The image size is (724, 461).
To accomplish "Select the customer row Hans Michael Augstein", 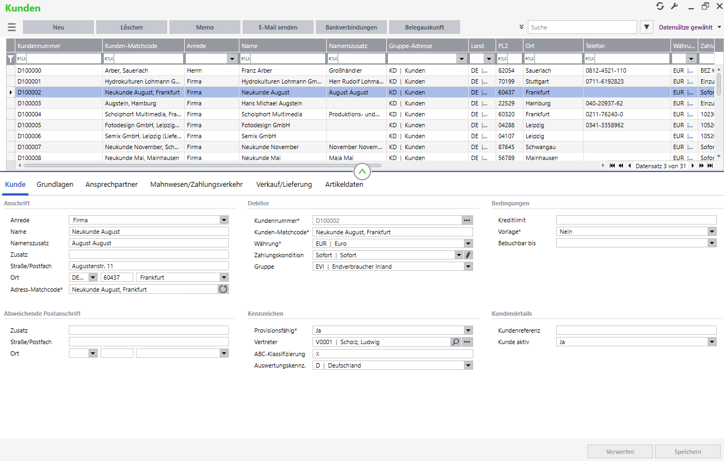I will 361,103.
